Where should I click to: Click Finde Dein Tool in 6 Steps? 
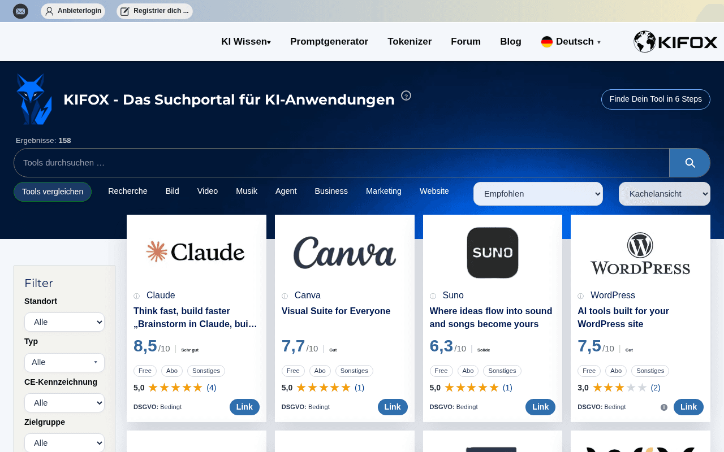pyautogui.click(x=656, y=99)
